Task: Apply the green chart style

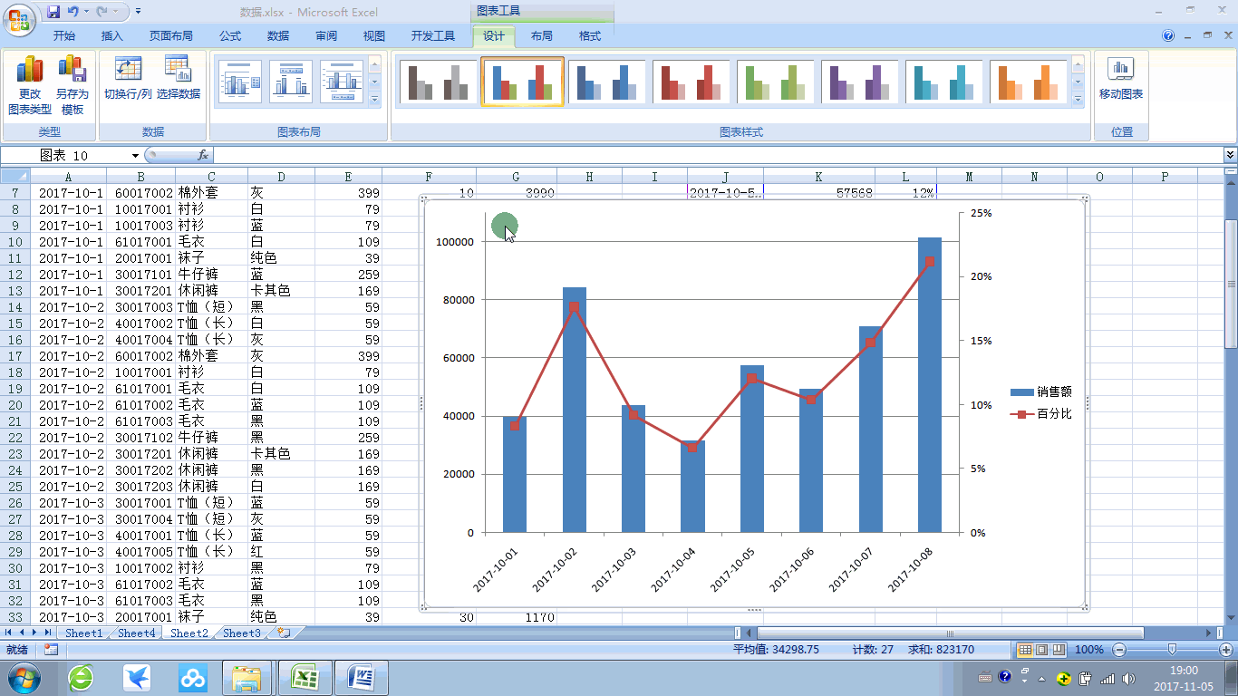Action: click(775, 82)
